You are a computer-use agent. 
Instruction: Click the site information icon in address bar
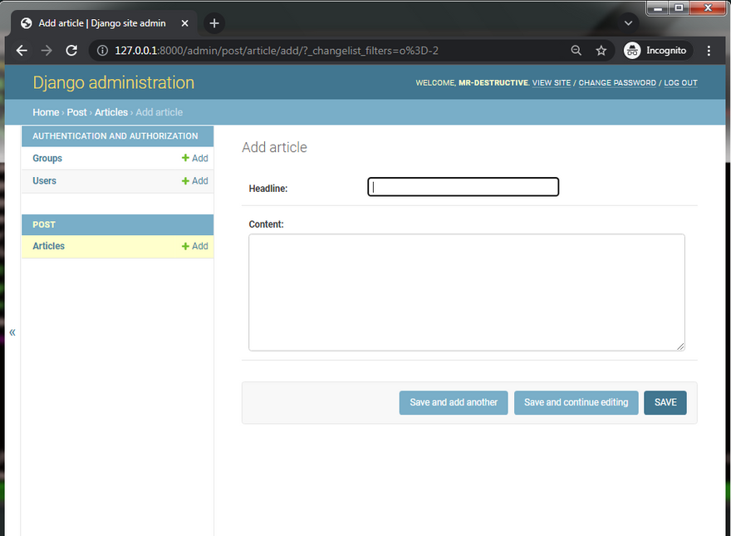coord(102,51)
